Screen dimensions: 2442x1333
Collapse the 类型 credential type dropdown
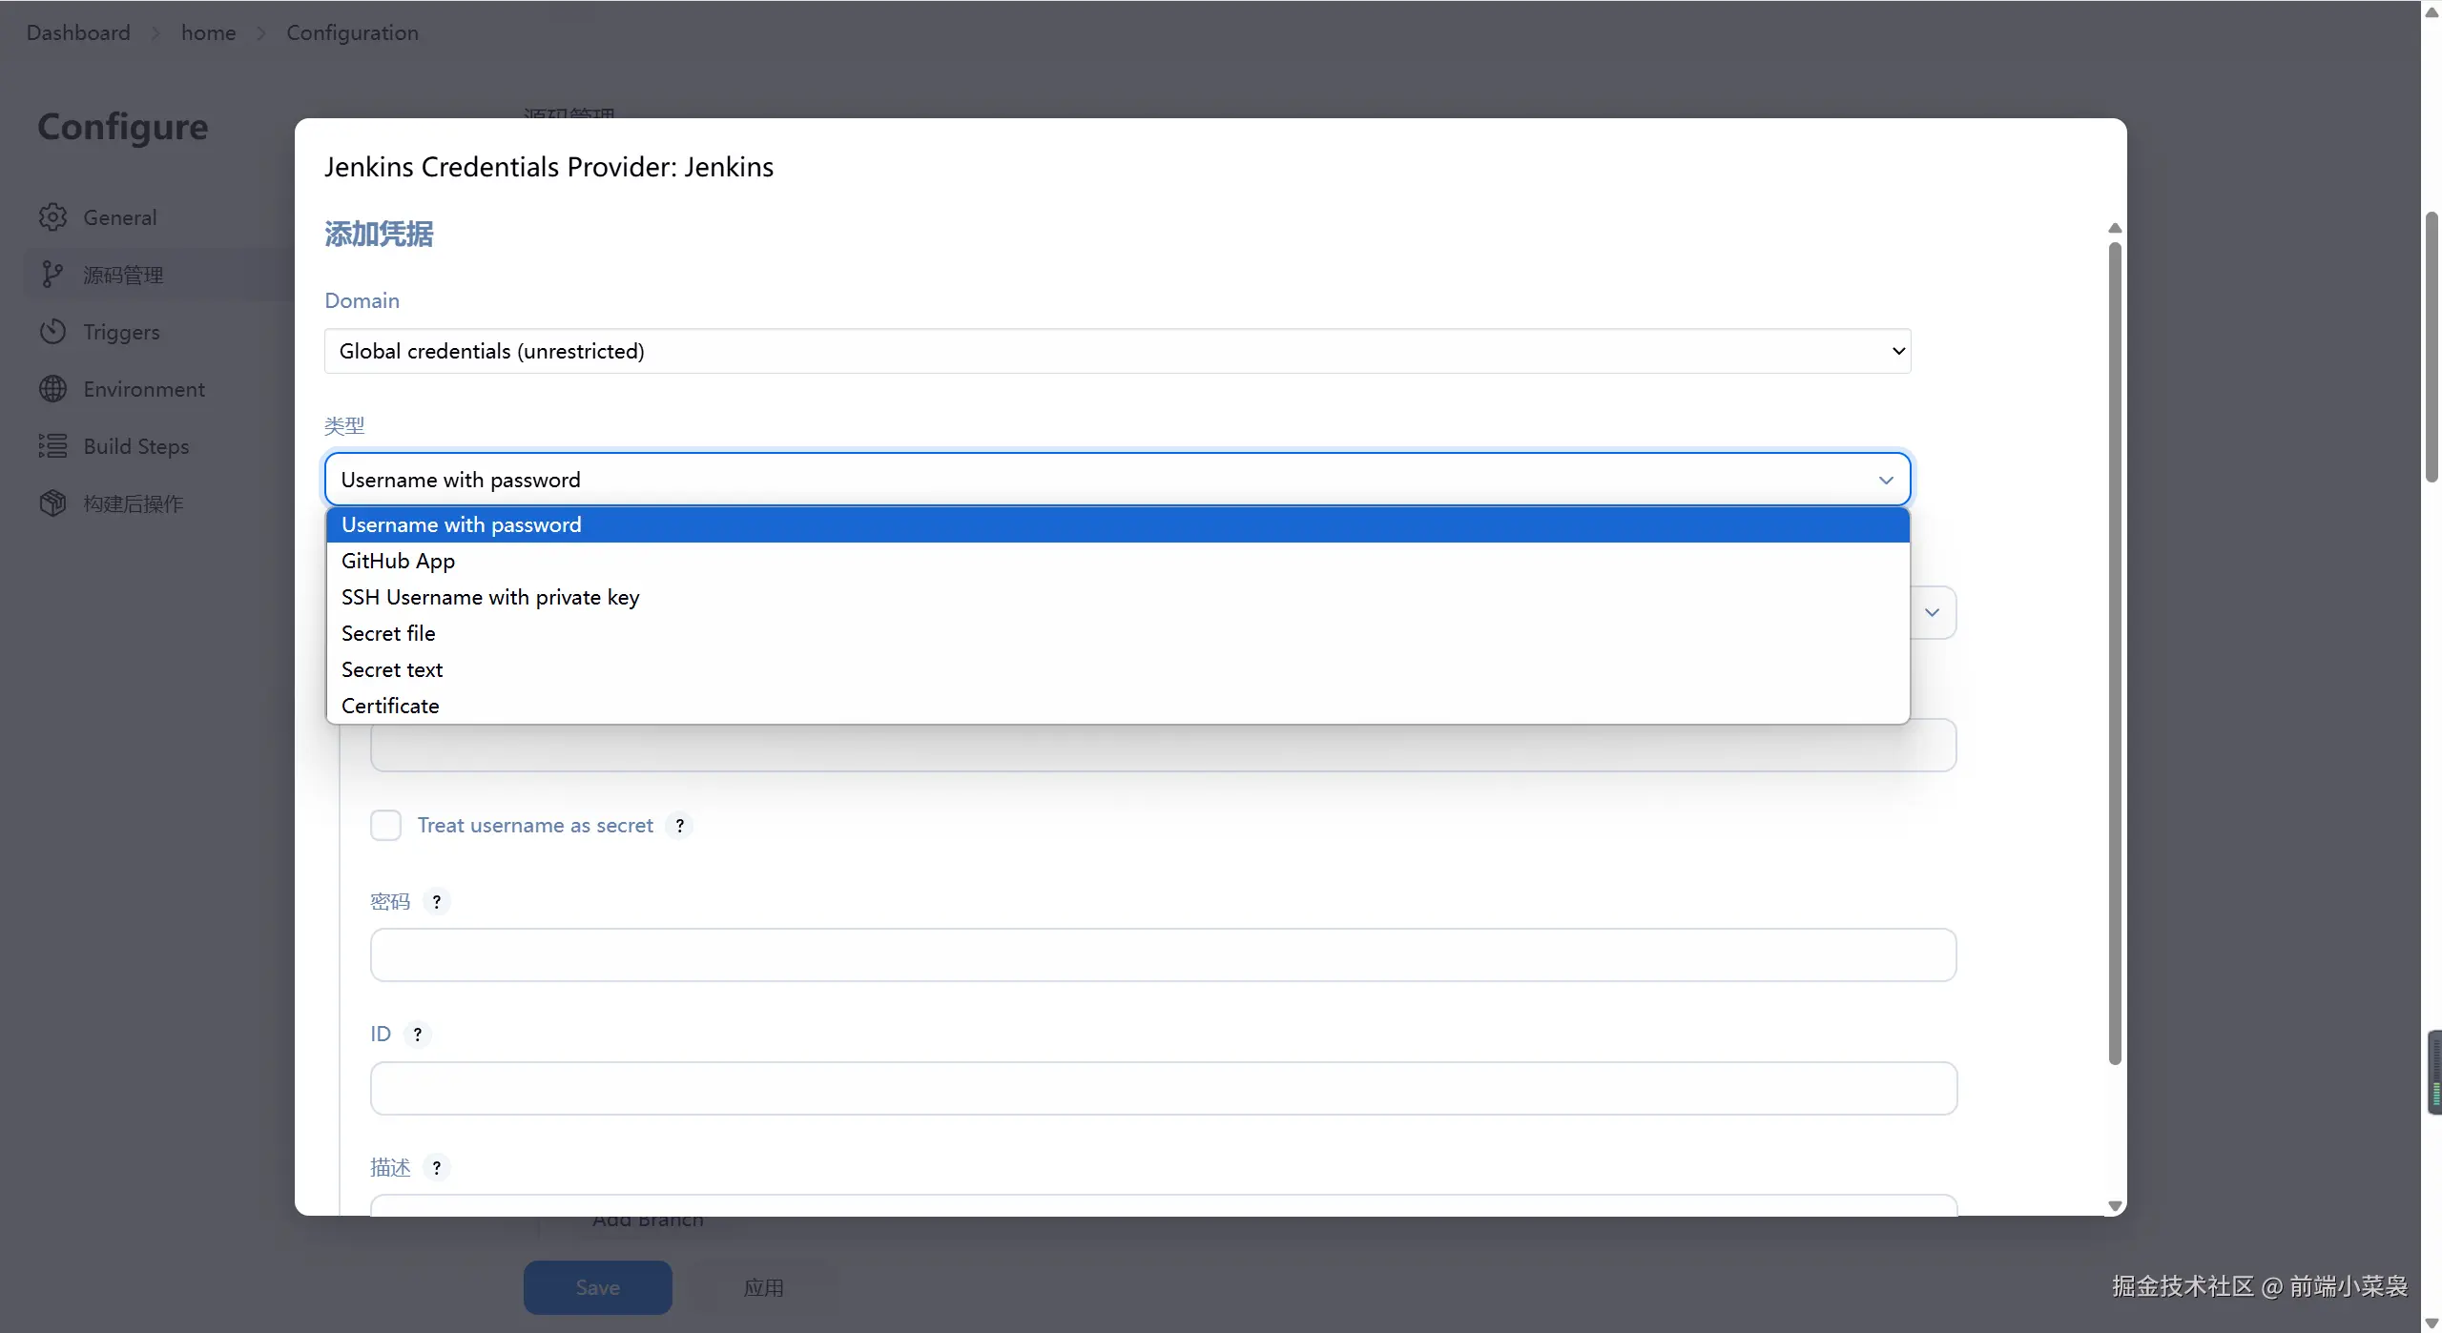pyautogui.click(x=1116, y=480)
